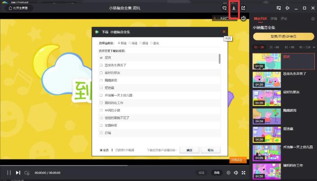Mute the ad with the round speaker icon

[x=243, y=18]
